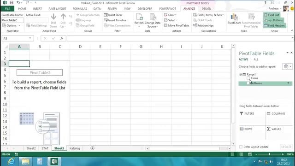
Task: Open the FILE tab
Action: 7,9
